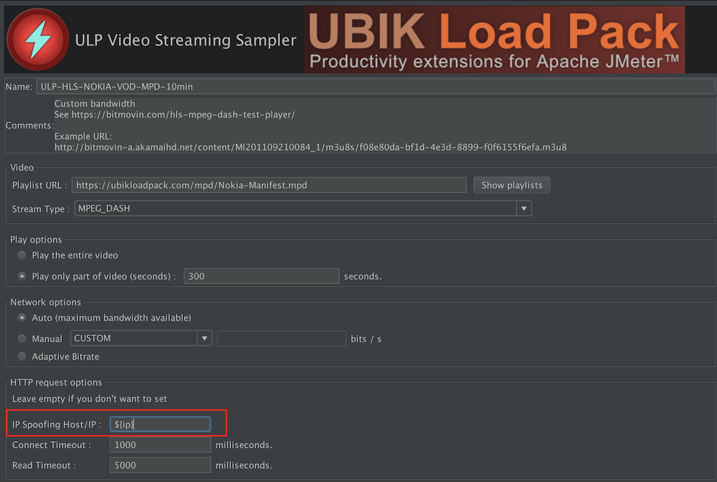Click the UBIK Load Pack banner logo
The height and width of the screenshot is (482, 717).
[x=494, y=40]
